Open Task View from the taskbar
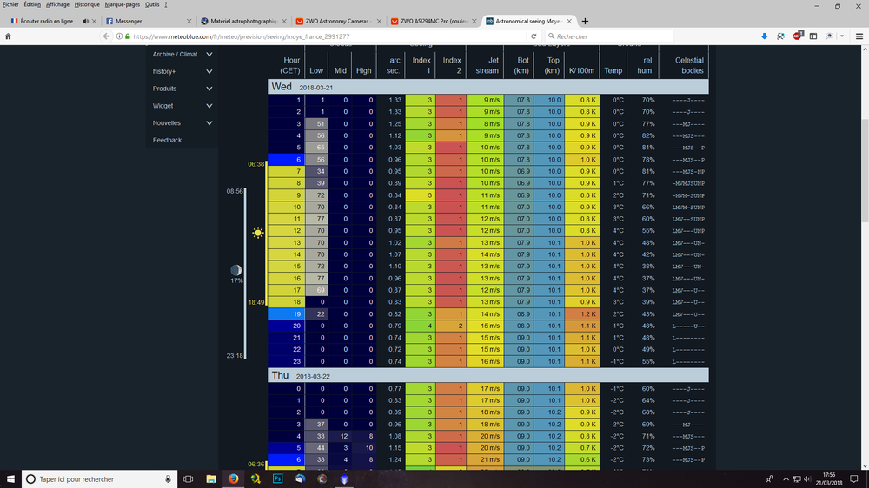 point(189,479)
